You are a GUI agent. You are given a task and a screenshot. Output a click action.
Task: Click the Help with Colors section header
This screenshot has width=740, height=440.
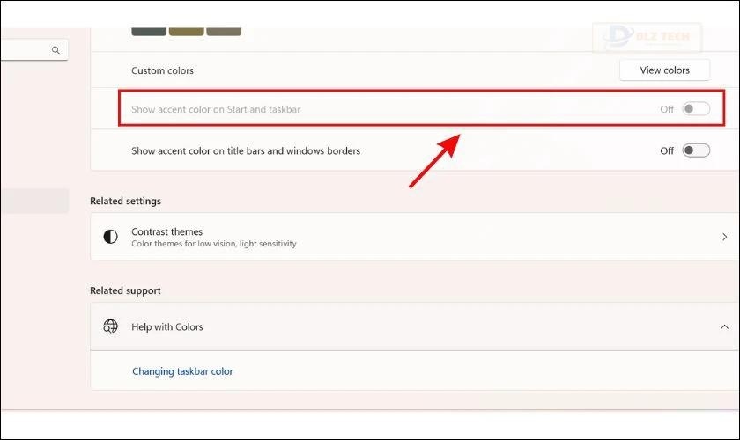point(166,326)
